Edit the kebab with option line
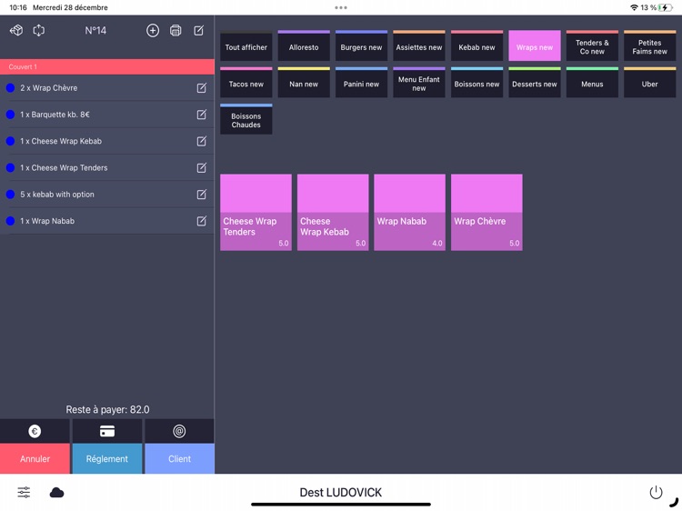682x511 pixels. (x=201, y=194)
